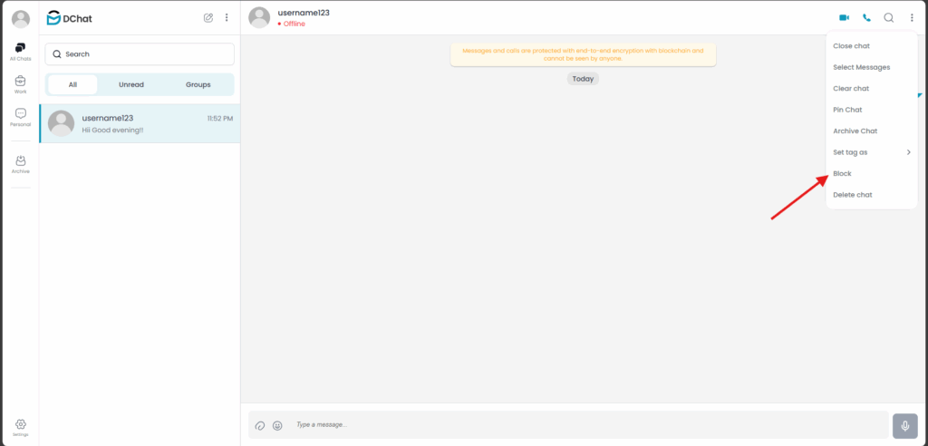
Task: Open chat header three-dot menu
Action: coord(912,18)
